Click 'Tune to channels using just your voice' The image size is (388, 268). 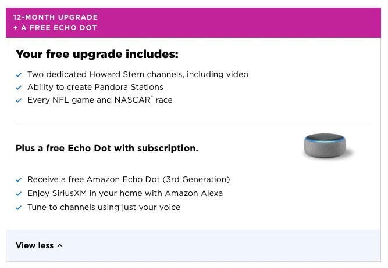pyautogui.click(x=104, y=208)
